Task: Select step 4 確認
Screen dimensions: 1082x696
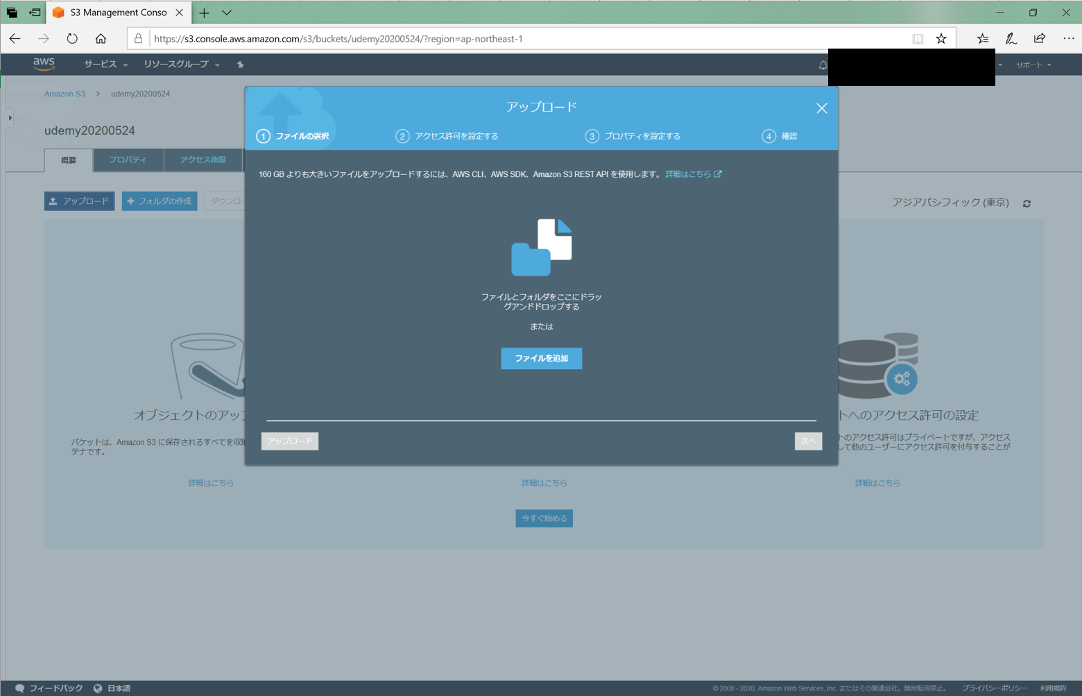Action: pos(780,136)
